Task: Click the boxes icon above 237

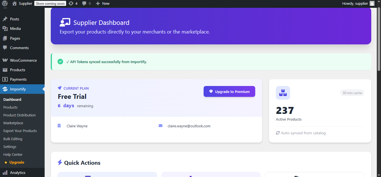Action: pos(283,93)
